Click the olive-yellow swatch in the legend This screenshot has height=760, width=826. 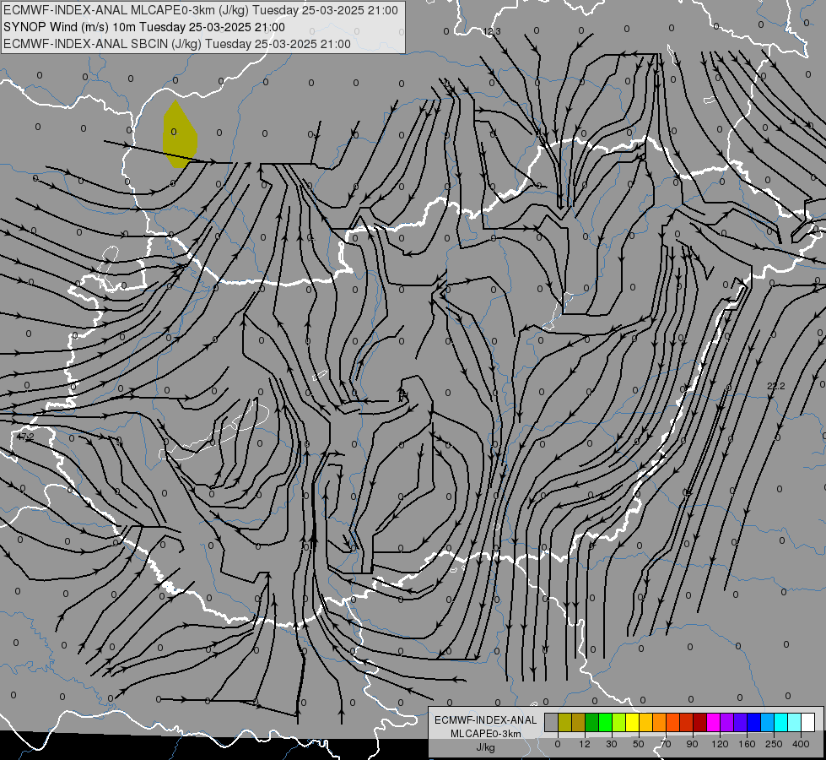point(564,722)
